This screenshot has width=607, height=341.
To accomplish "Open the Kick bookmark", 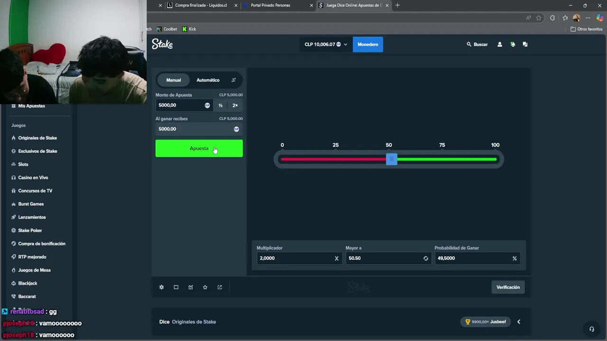I will (x=189, y=29).
